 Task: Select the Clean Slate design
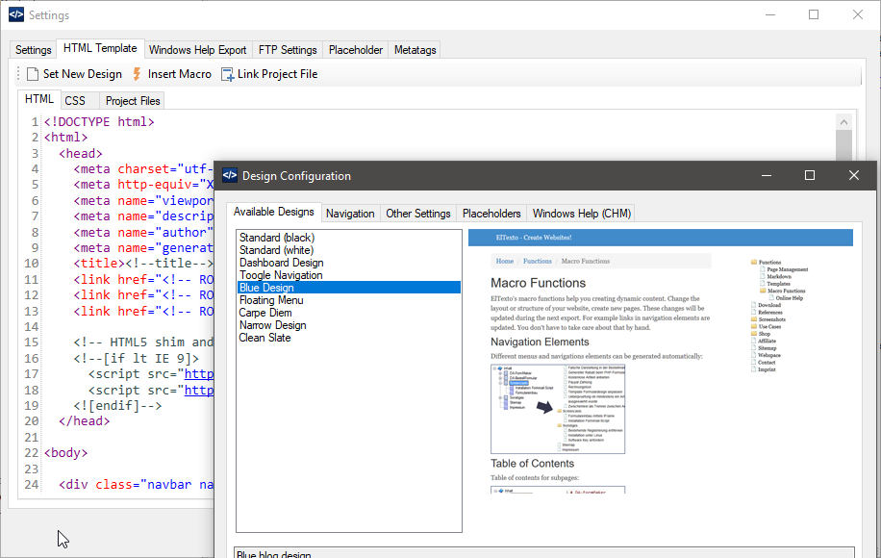[349, 338]
